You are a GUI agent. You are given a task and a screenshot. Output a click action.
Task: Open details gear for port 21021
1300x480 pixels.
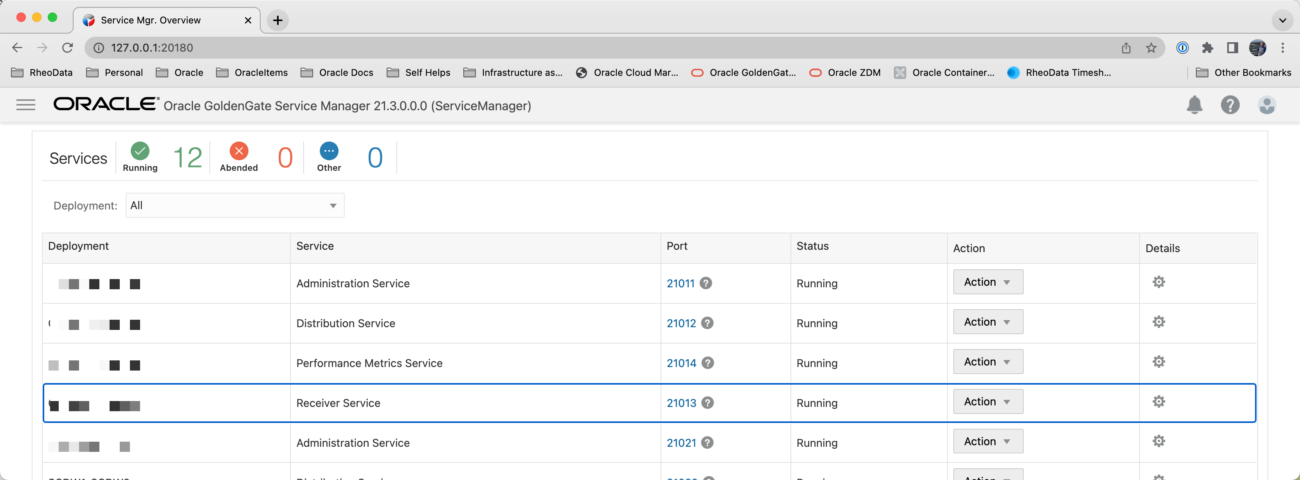point(1159,441)
